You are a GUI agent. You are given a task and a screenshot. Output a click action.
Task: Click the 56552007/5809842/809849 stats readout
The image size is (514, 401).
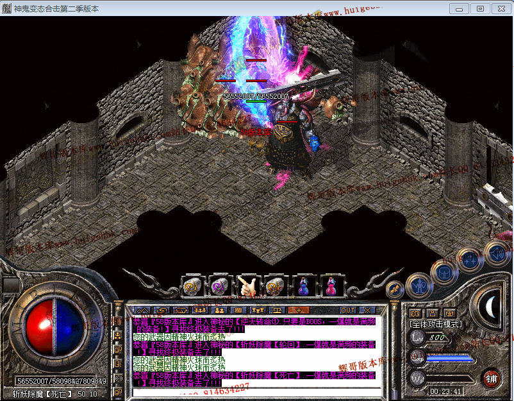(62, 381)
